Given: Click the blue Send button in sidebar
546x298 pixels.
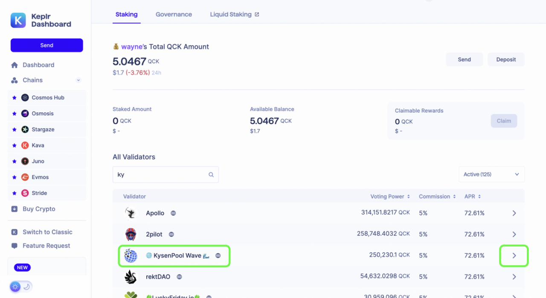Looking at the screenshot, I should [47, 45].
